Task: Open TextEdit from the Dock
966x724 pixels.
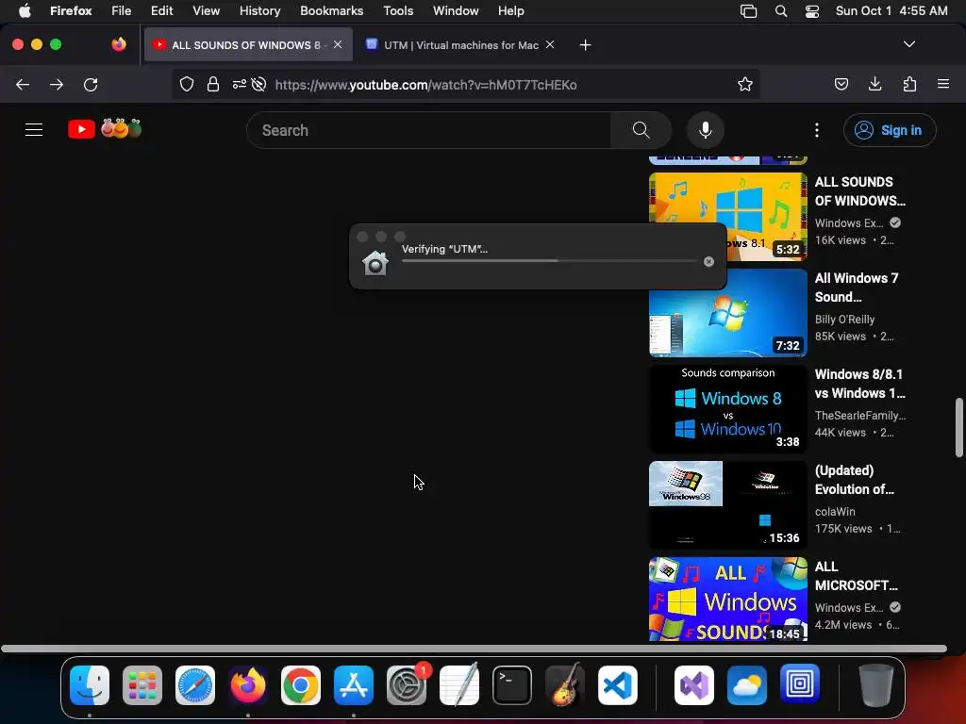Action: click(x=459, y=684)
